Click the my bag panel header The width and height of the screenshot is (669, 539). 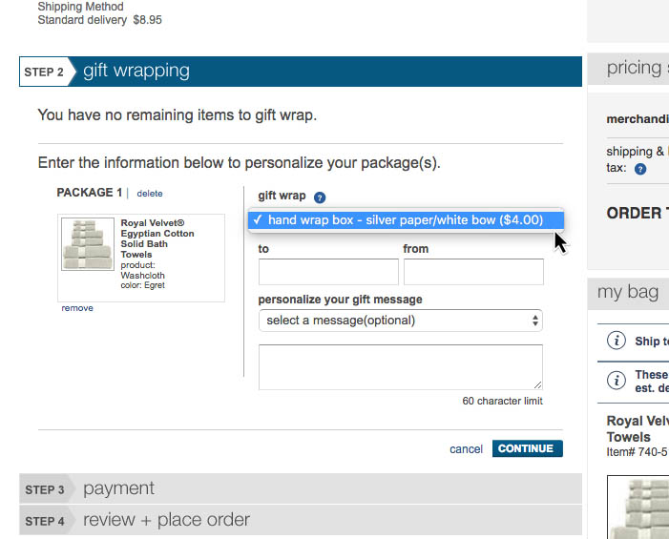coord(629,292)
